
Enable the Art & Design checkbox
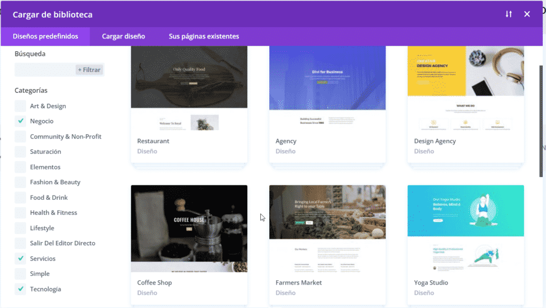pos(20,106)
